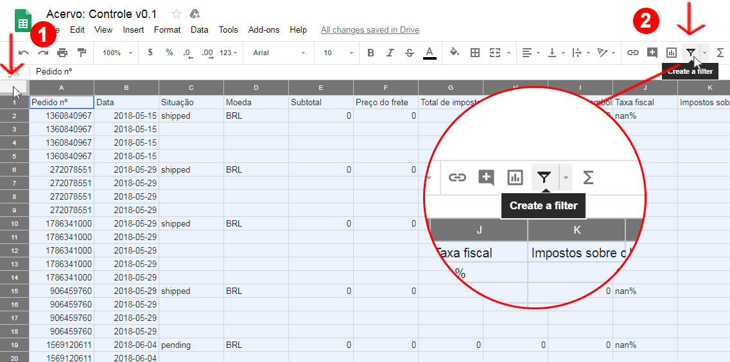
Task: Open the text color picker
Action: click(430, 53)
